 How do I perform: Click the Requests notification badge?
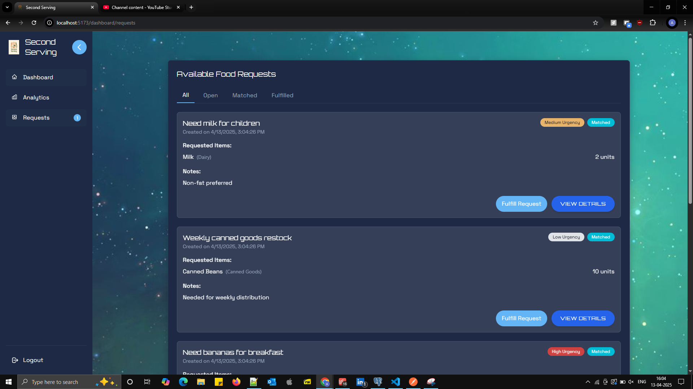(x=77, y=118)
